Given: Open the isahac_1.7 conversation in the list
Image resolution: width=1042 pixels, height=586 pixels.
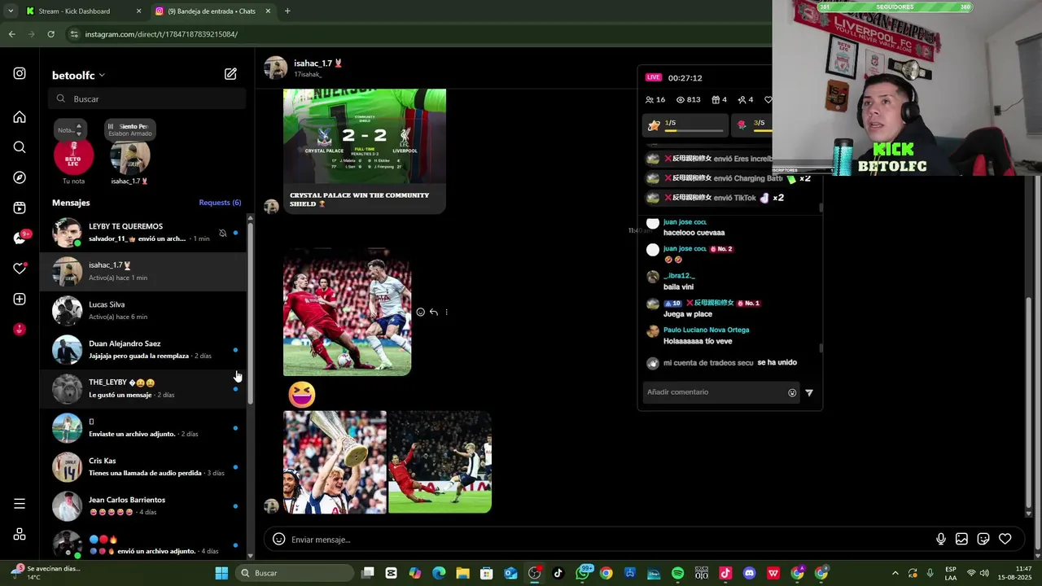Looking at the screenshot, I should click(142, 272).
